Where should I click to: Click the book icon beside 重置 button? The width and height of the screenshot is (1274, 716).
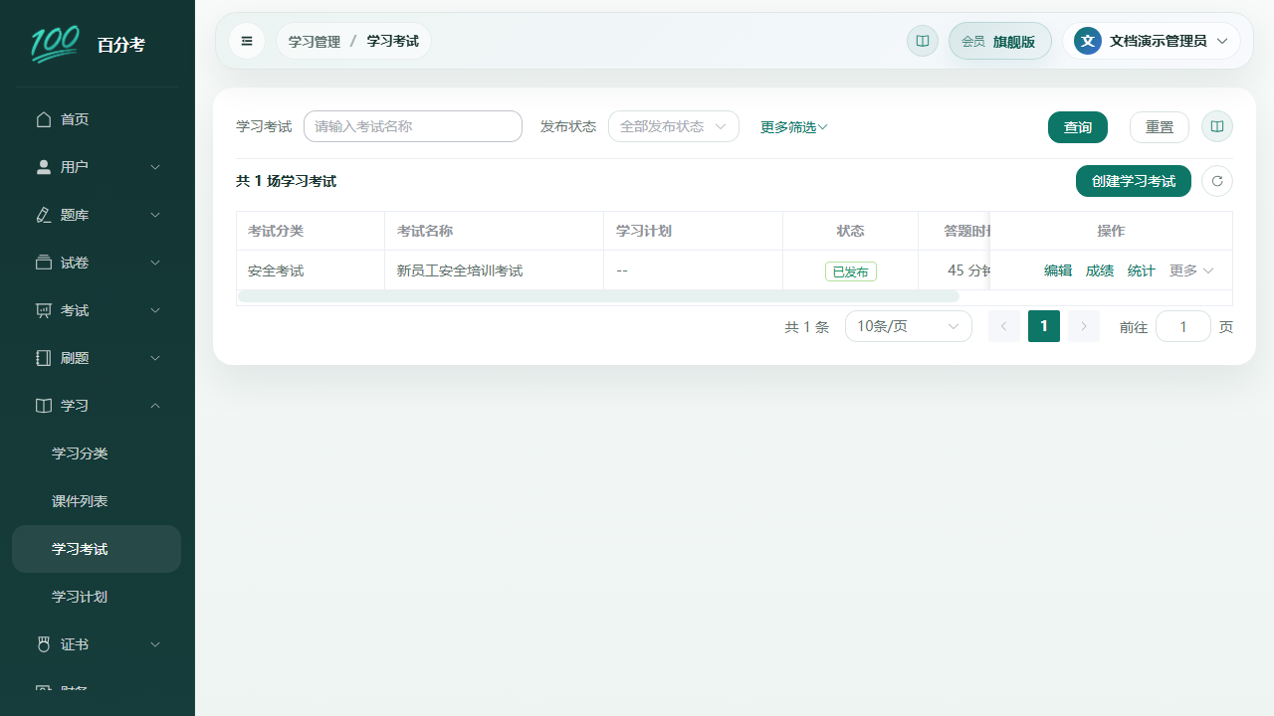tap(1217, 127)
